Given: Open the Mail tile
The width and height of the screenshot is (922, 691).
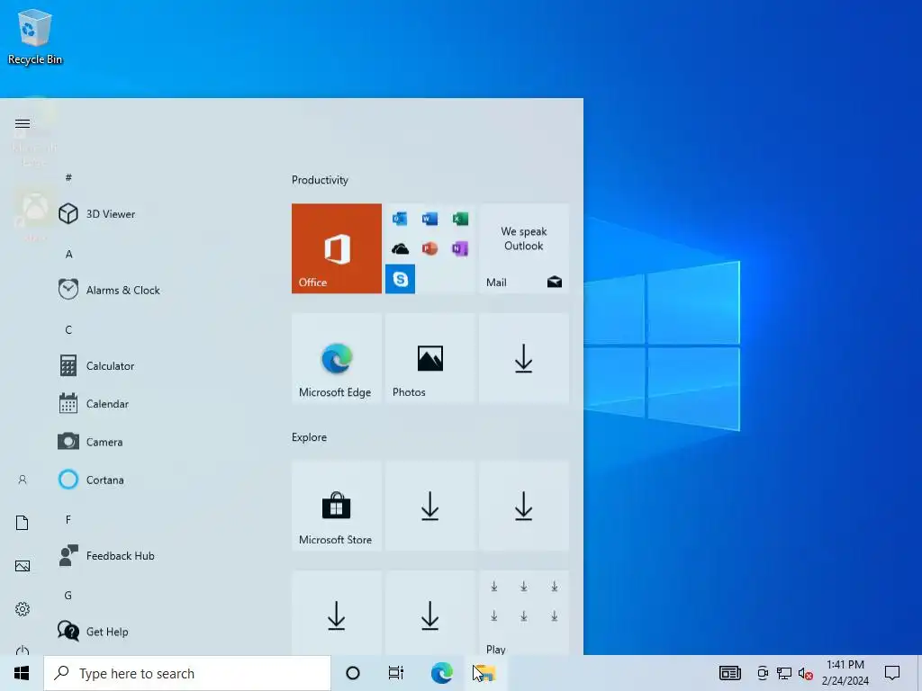Looking at the screenshot, I should pyautogui.click(x=524, y=248).
